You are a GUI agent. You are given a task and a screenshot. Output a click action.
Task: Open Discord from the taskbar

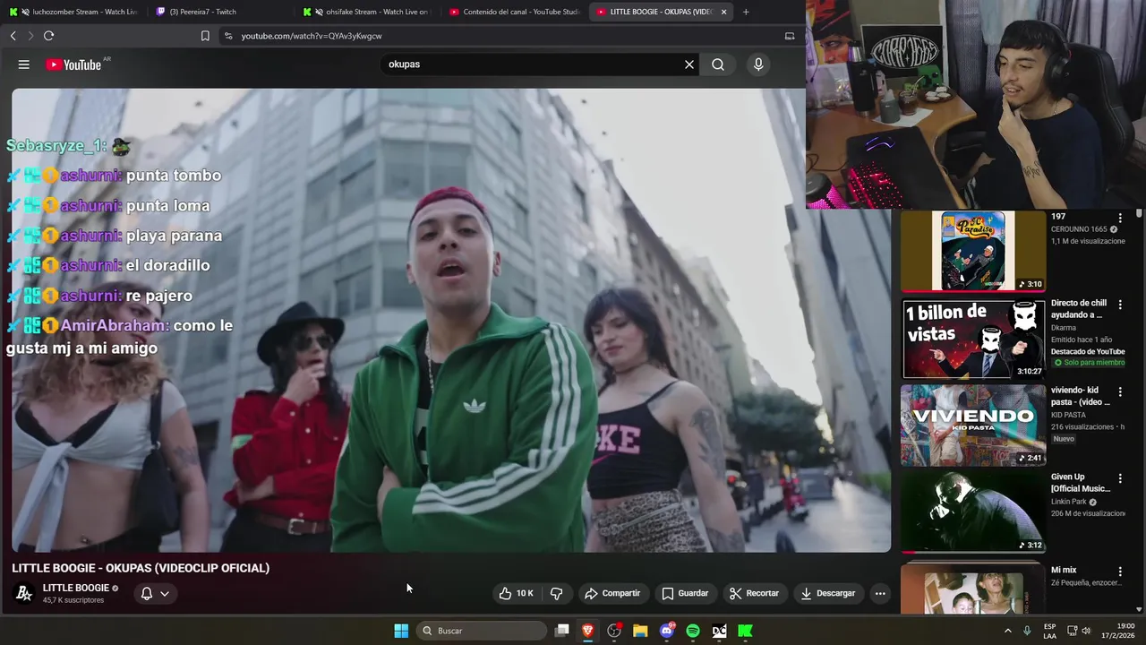(x=667, y=631)
